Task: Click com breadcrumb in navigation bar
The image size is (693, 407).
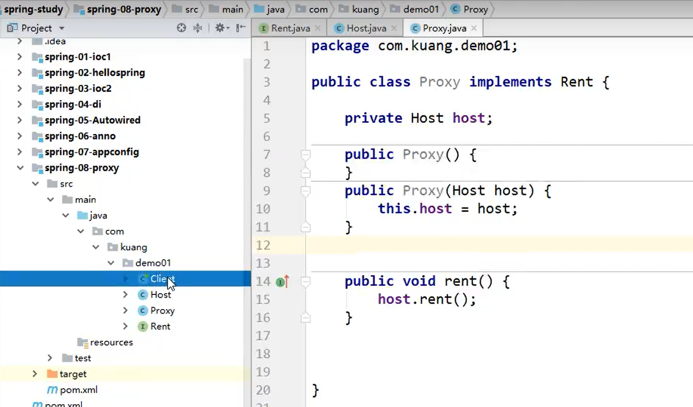Action: pos(311,9)
